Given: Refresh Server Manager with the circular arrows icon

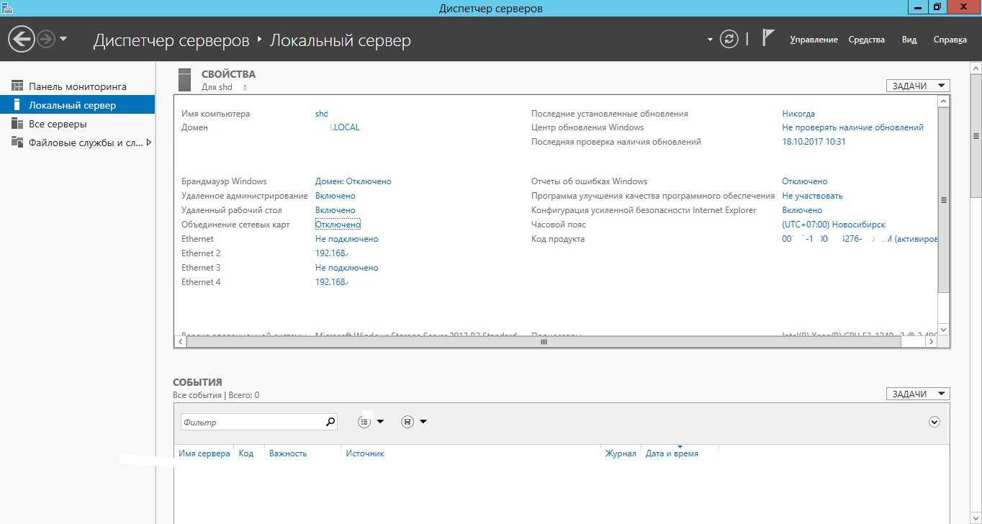Looking at the screenshot, I should [729, 39].
